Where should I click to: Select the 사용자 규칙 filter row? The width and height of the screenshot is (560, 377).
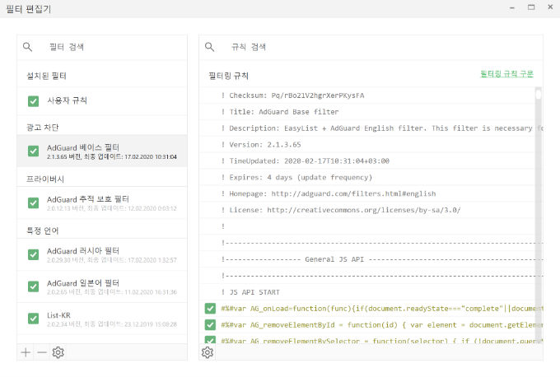(x=102, y=101)
